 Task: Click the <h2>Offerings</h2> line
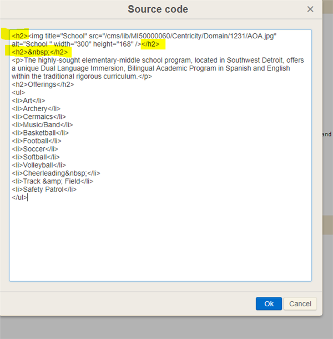click(x=43, y=84)
